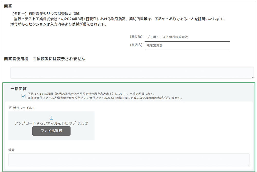The width and height of the screenshot is (257, 172).
Task: Grab the resize handle of 回答者使用欄 textarea
Action: tap(252, 77)
